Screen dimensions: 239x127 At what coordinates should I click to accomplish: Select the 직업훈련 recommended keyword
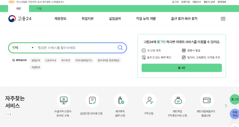[36, 67]
